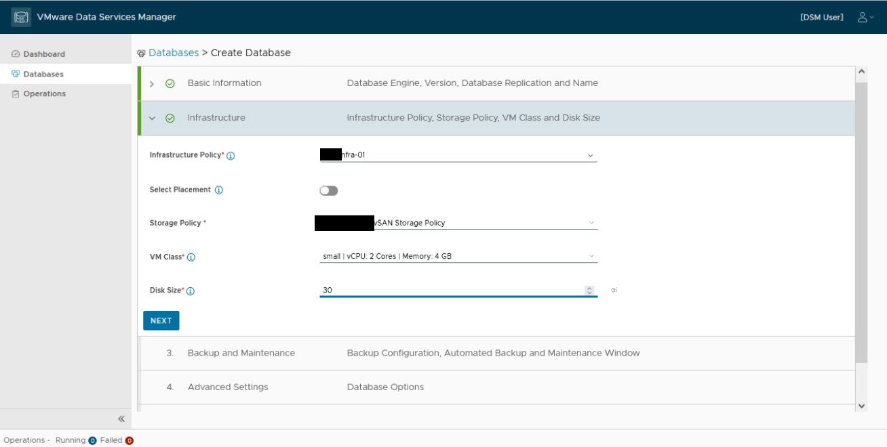Click the Infrastructure section description text

[x=473, y=118]
